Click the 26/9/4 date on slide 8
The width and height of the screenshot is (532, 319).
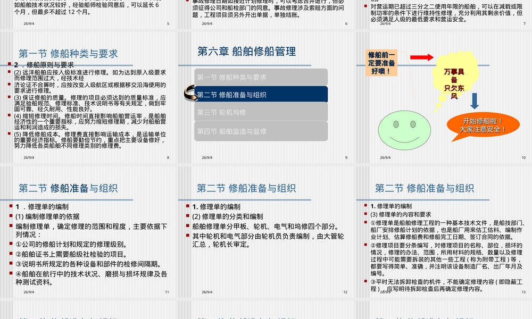29,157
